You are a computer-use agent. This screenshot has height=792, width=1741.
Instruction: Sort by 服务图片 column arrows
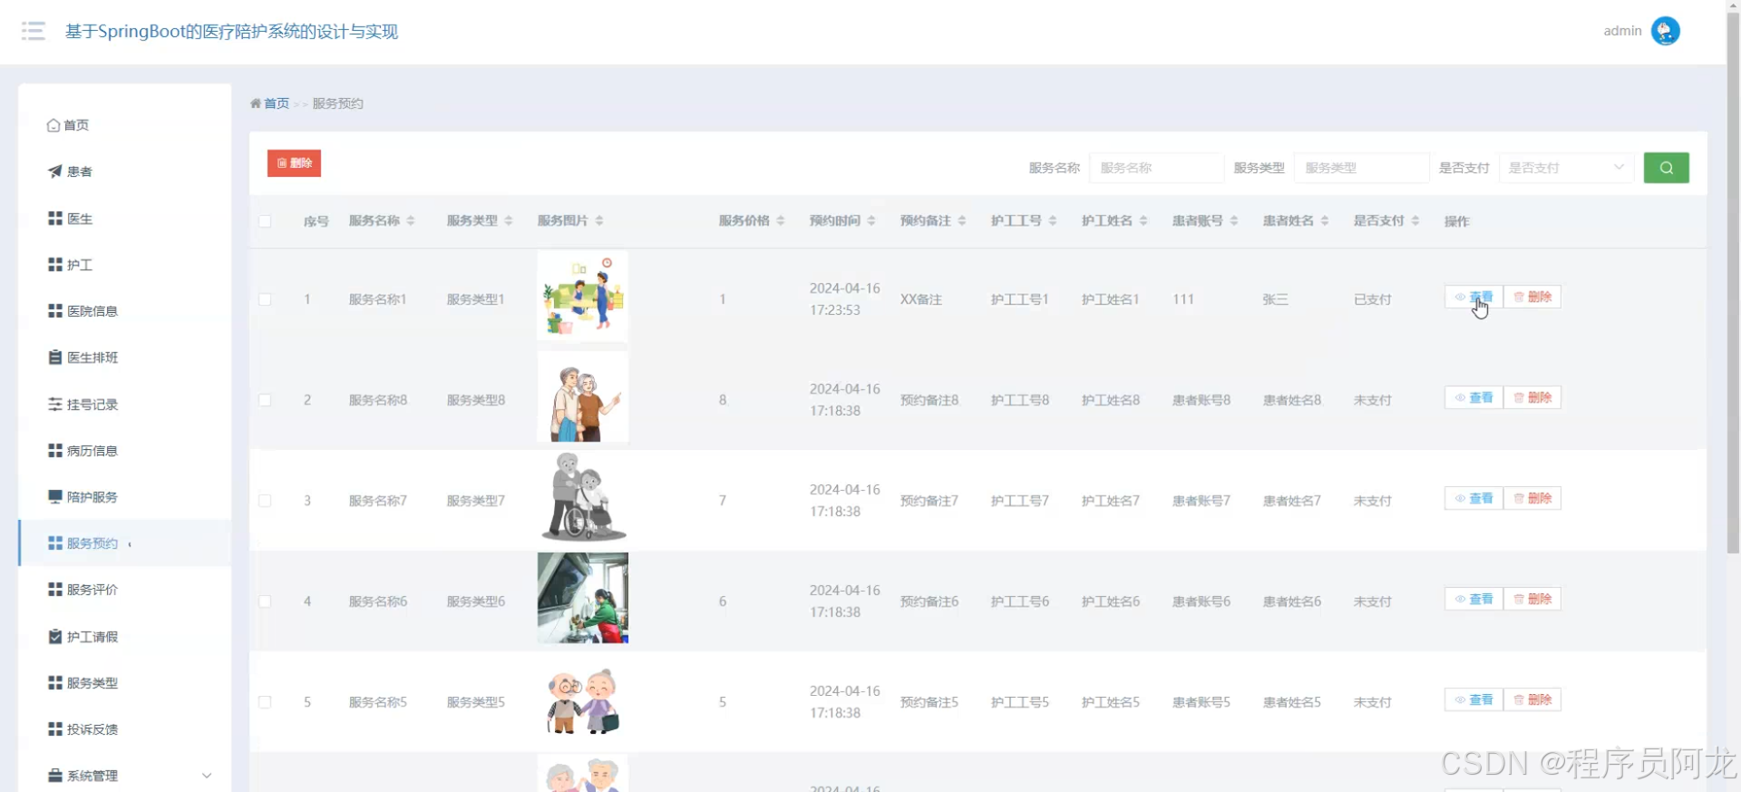599,220
